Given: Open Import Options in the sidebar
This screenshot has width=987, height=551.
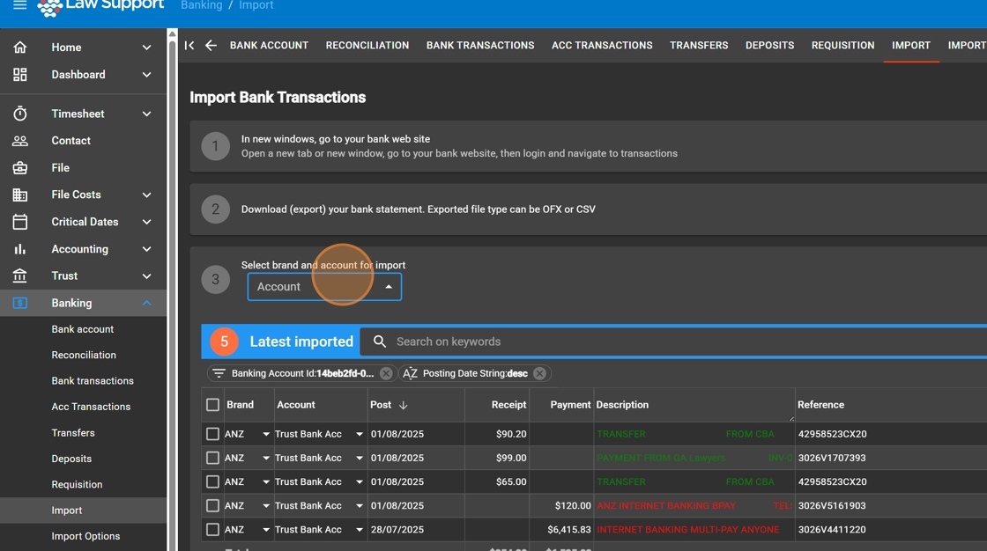Looking at the screenshot, I should coord(85,536).
